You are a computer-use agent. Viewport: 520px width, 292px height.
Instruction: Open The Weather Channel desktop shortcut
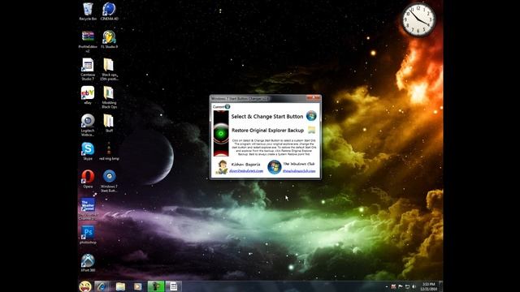click(88, 209)
